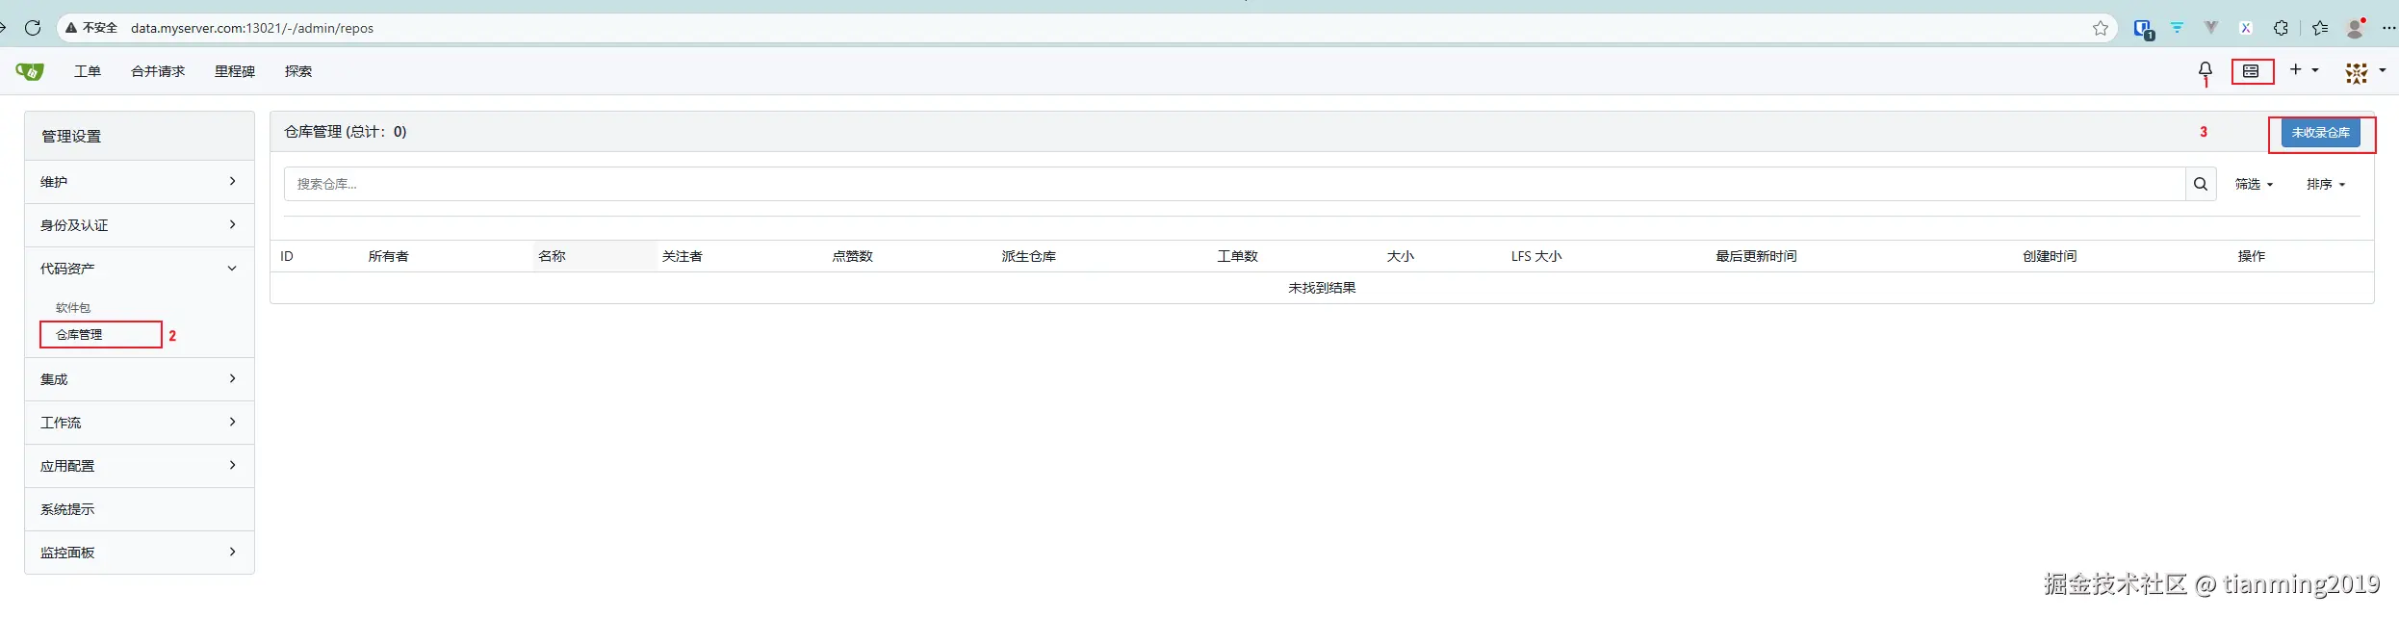2399x618 pixels.
Task: Click the 操作 column header
Action: pos(2252,256)
